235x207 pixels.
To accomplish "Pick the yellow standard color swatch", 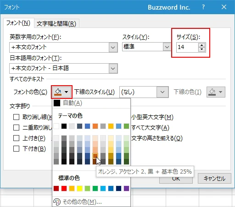I will click(79, 189).
